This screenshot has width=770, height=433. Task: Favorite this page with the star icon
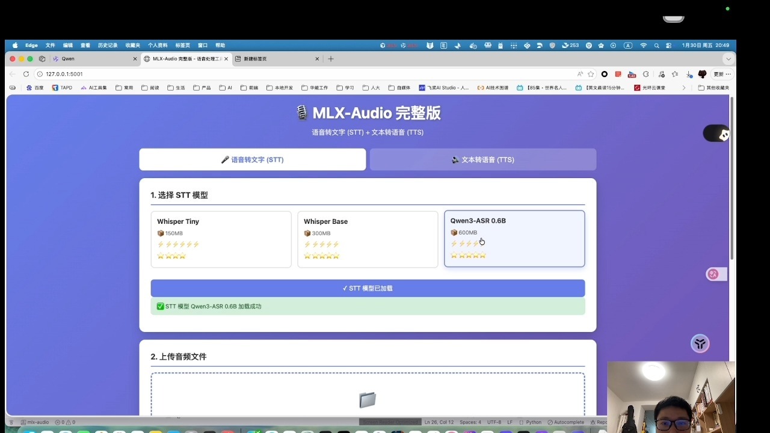click(591, 74)
